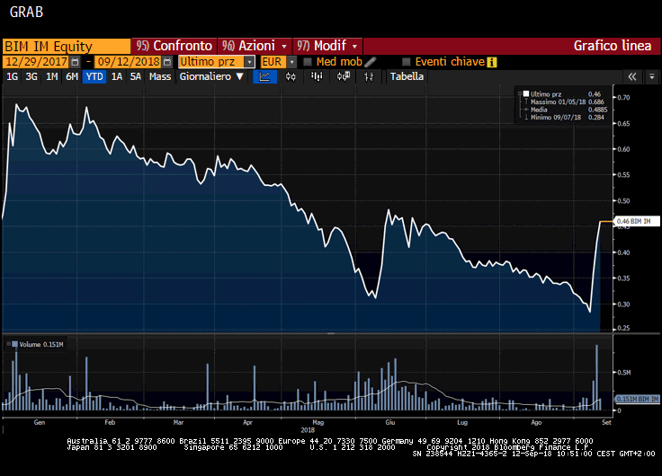
Task: Enable the Med mob checkbox
Action: (308, 62)
